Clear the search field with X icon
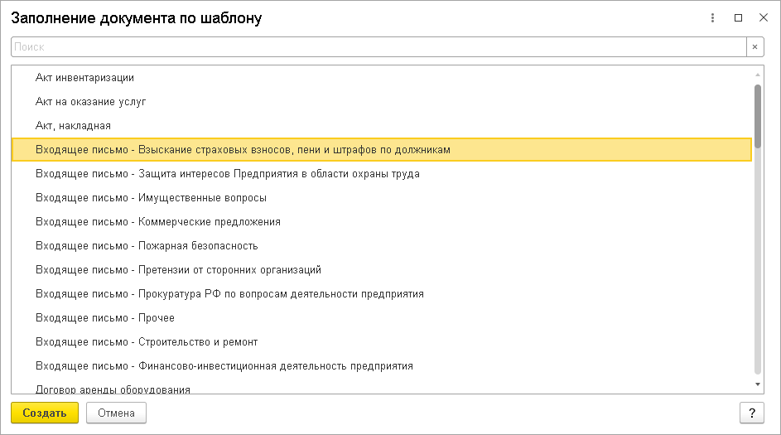The image size is (781, 435). tap(754, 47)
